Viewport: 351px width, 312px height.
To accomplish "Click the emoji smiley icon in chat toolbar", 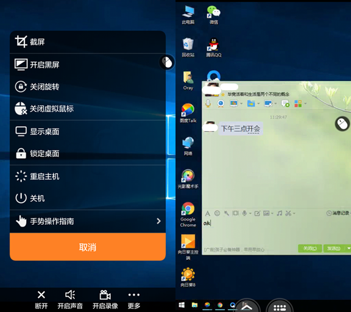I will (x=217, y=213).
